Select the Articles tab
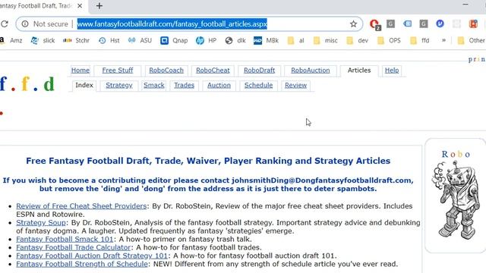 [359, 71]
